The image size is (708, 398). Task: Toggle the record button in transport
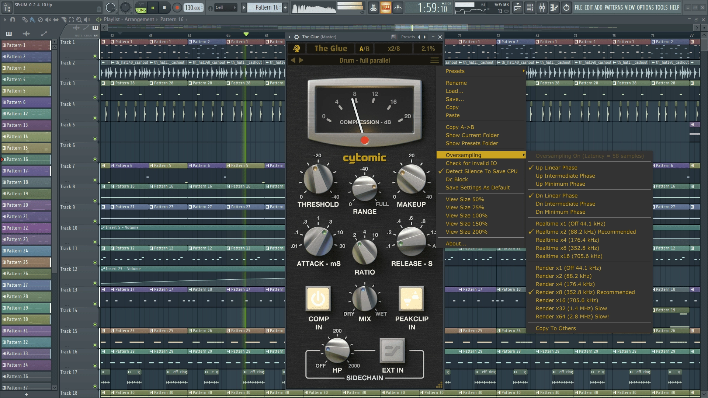[177, 7]
